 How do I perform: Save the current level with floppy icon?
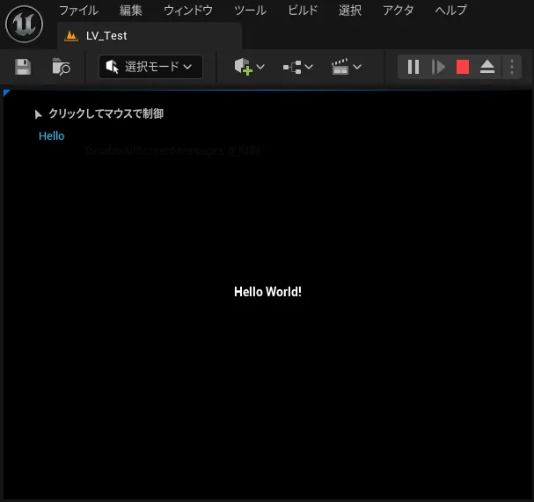click(23, 67)
